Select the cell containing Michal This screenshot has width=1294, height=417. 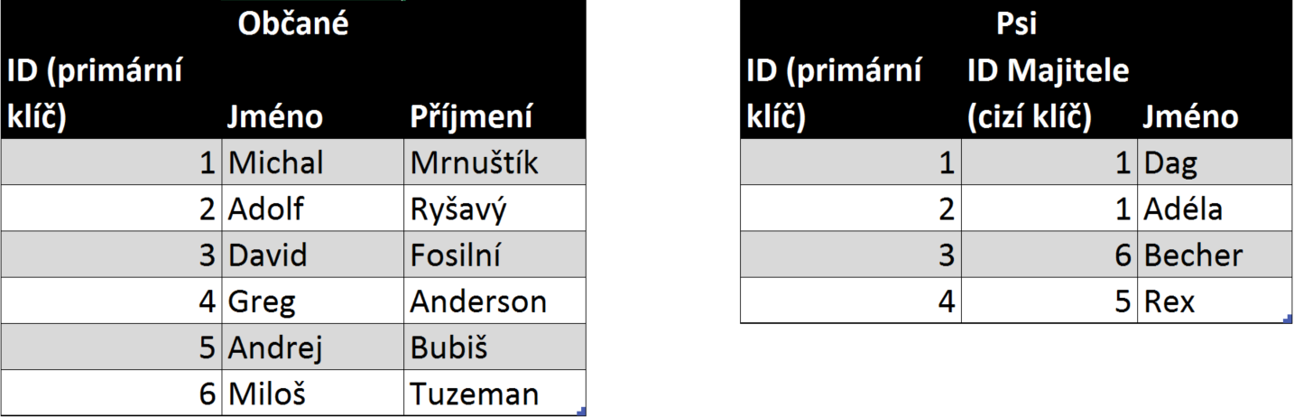pyautogui.click(x=275, y=163)
